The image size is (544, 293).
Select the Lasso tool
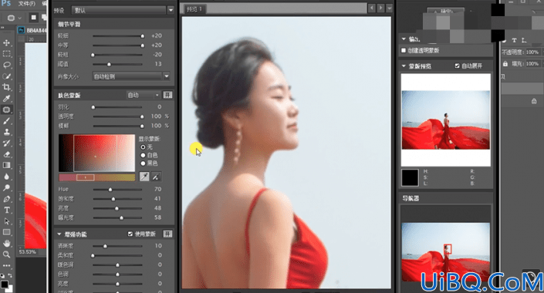coord(6,65)
